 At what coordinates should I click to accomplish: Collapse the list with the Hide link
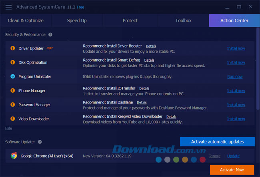pos(8,128)
